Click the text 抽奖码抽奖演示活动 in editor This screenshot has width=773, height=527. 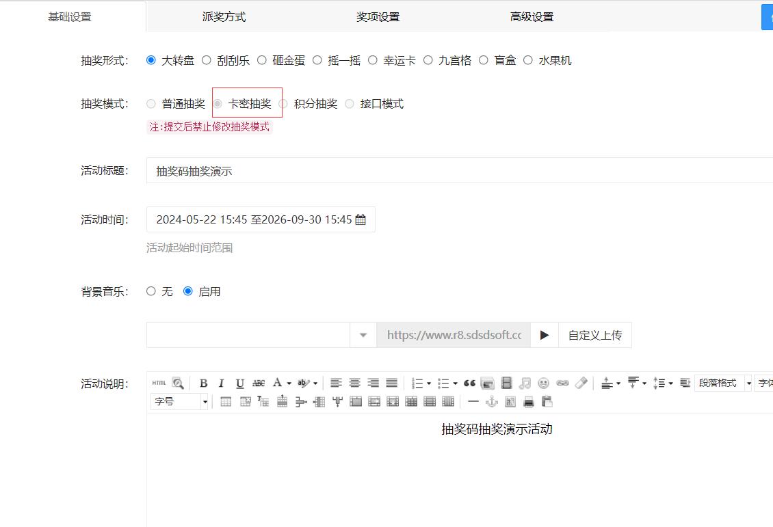tap(497, 429)
